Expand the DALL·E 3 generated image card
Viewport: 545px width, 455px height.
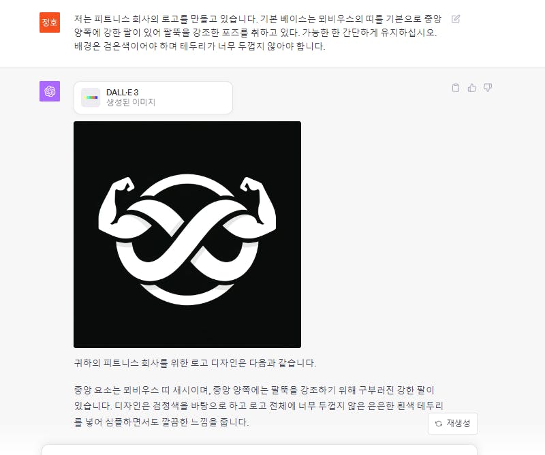(x=153, y=97)
